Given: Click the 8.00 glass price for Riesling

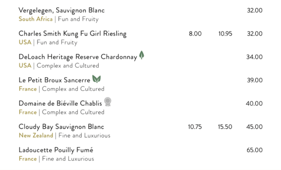Looking at the screenshot, I should pyautogui.click(x=195, y=34).
